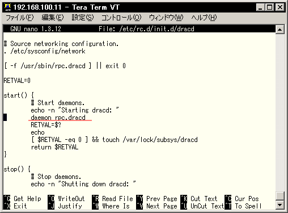Viewport: 288px width, 213px height.
Task: Click the 'return $RETVAL' line
Action: (54, 147)
